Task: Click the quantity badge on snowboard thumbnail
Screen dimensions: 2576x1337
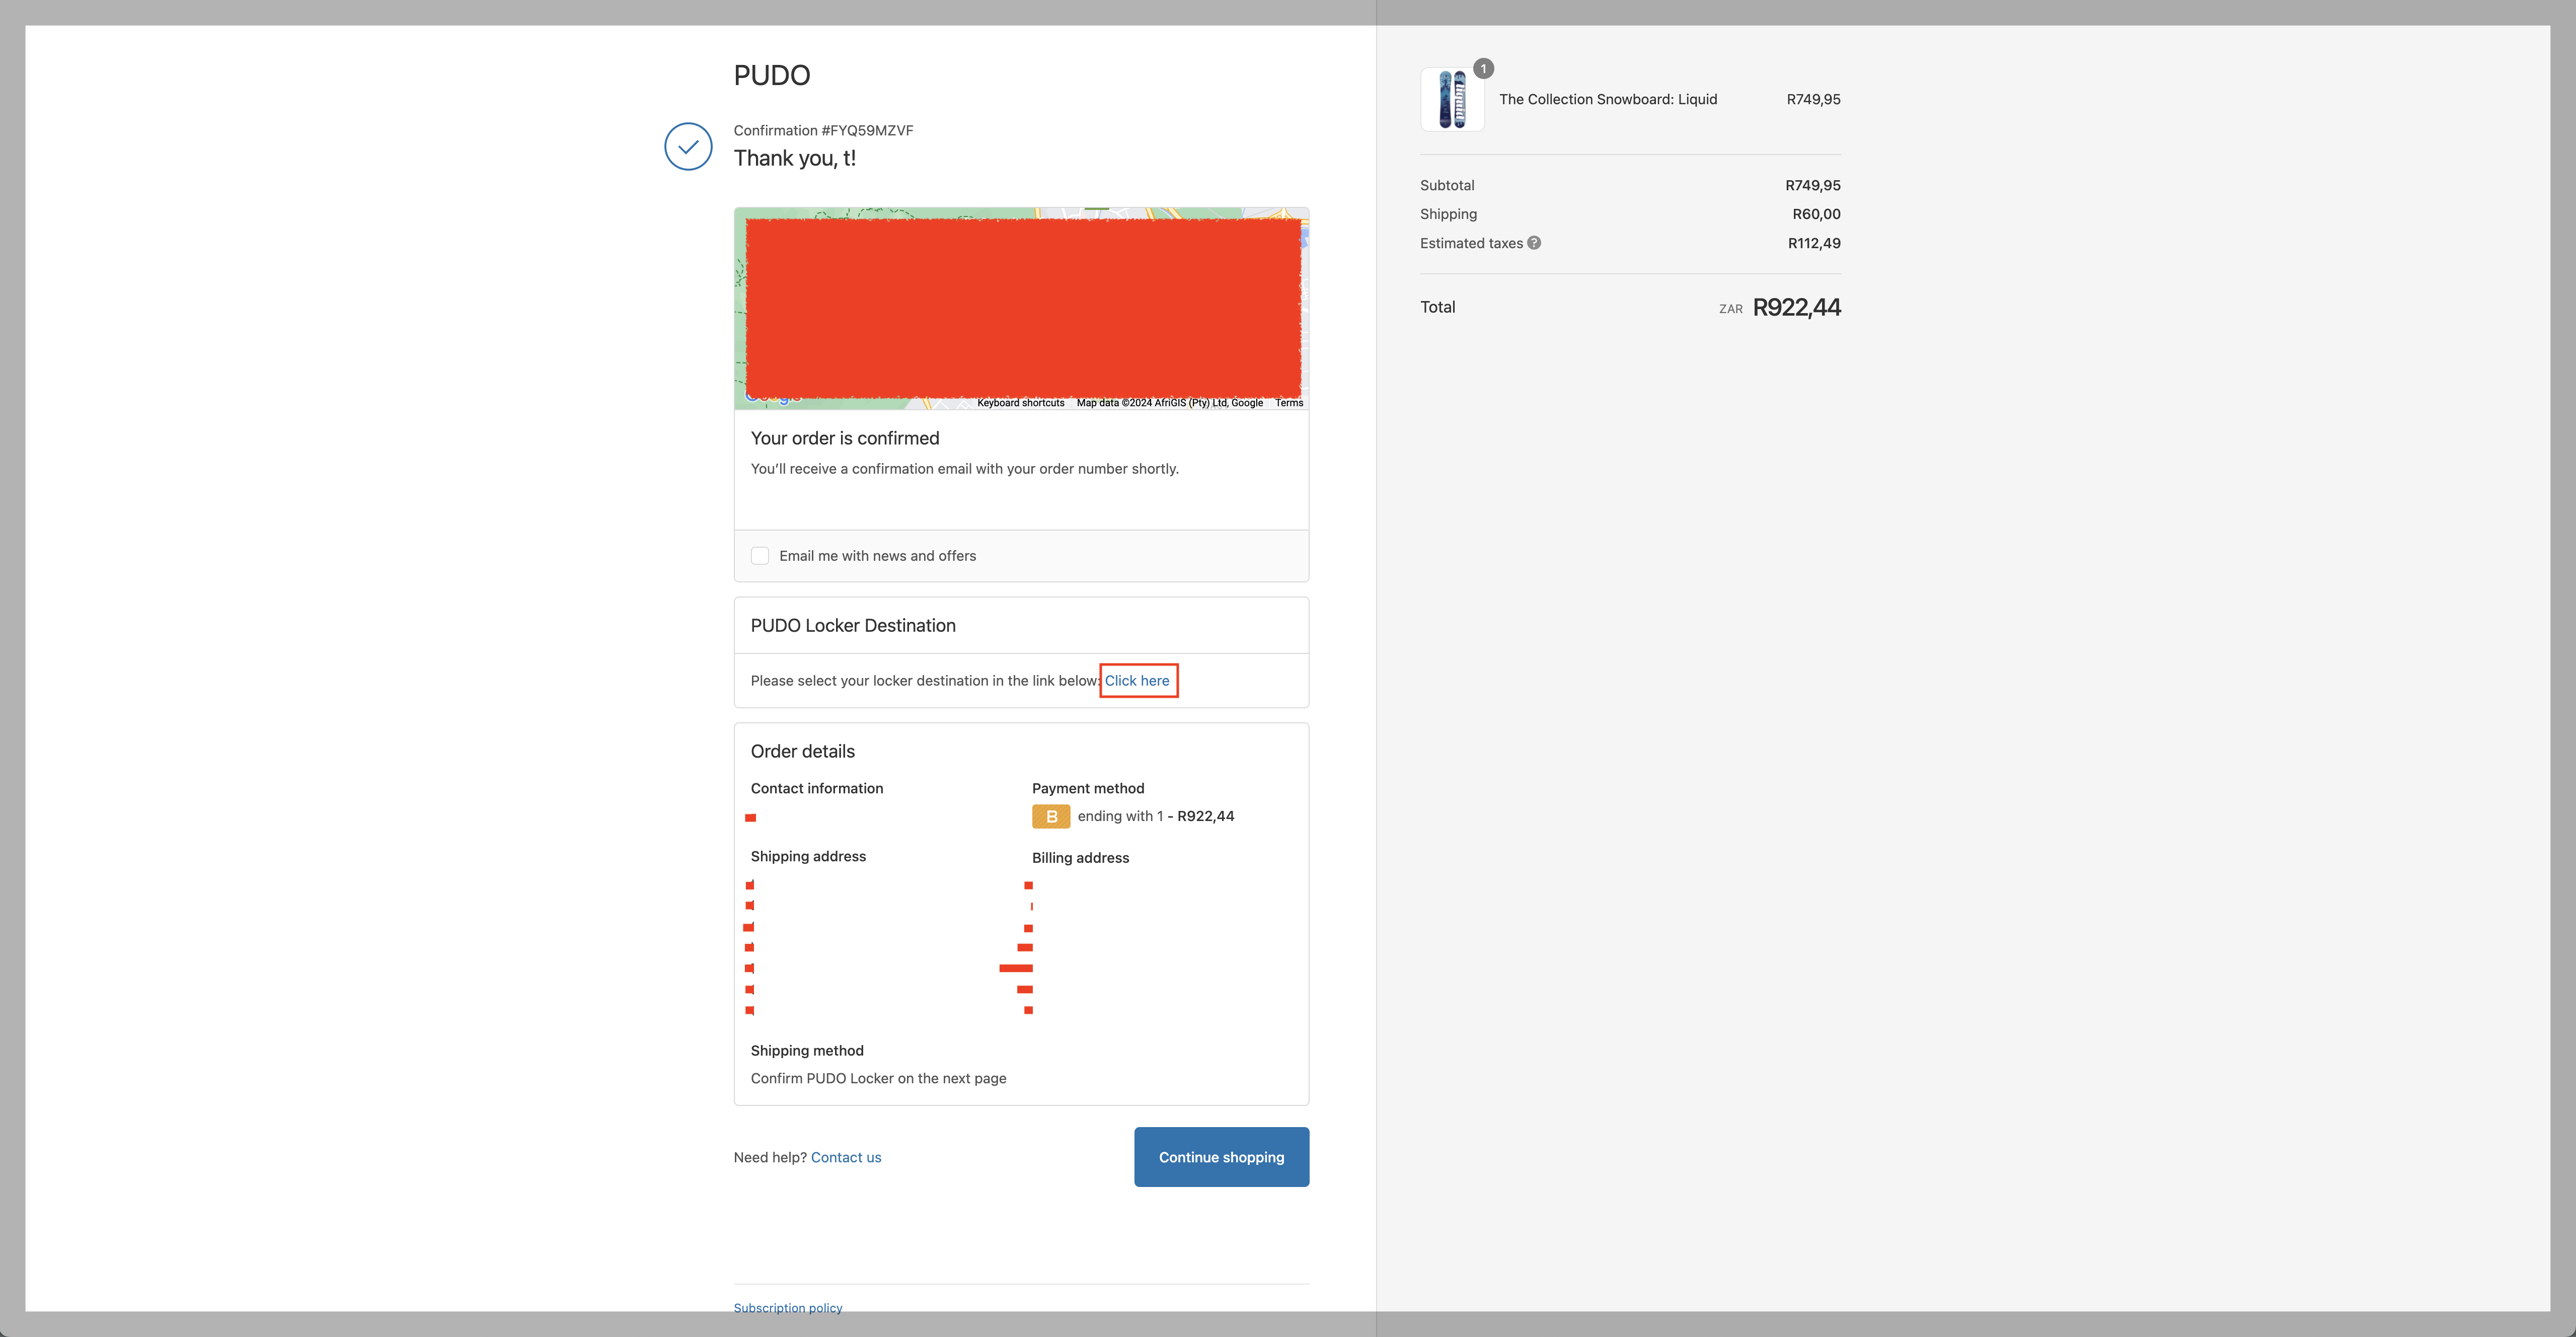Action: (1484, 69)
